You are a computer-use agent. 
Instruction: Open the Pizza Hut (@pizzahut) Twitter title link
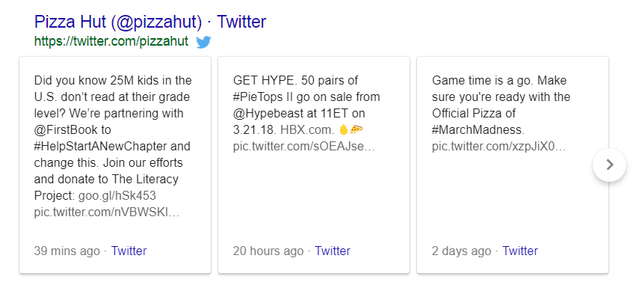click(x=150, y=22)
